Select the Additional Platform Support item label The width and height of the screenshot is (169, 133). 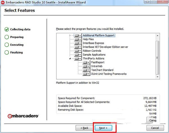[x=99, y=35]
